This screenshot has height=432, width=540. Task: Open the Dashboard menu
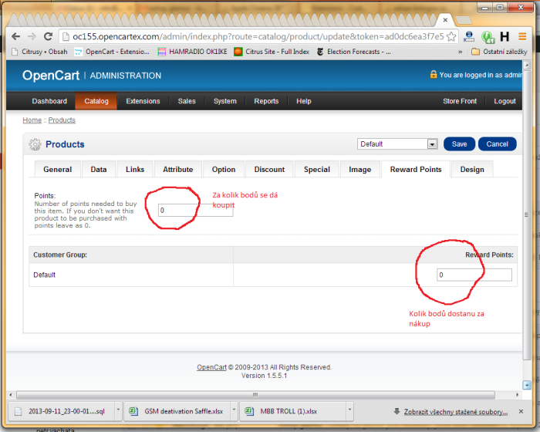49,101
